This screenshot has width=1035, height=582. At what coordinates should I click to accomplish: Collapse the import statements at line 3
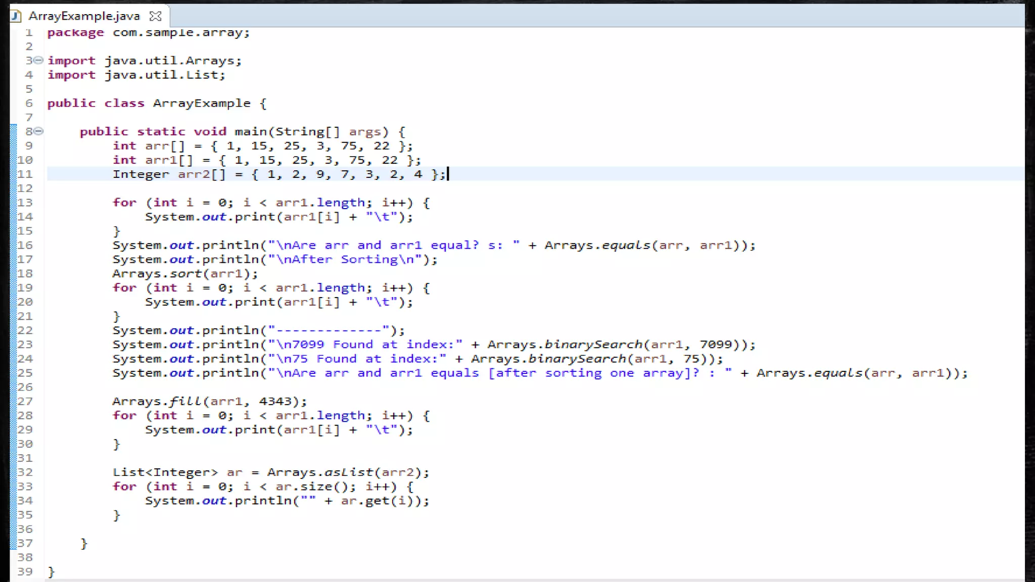(38, 60)
